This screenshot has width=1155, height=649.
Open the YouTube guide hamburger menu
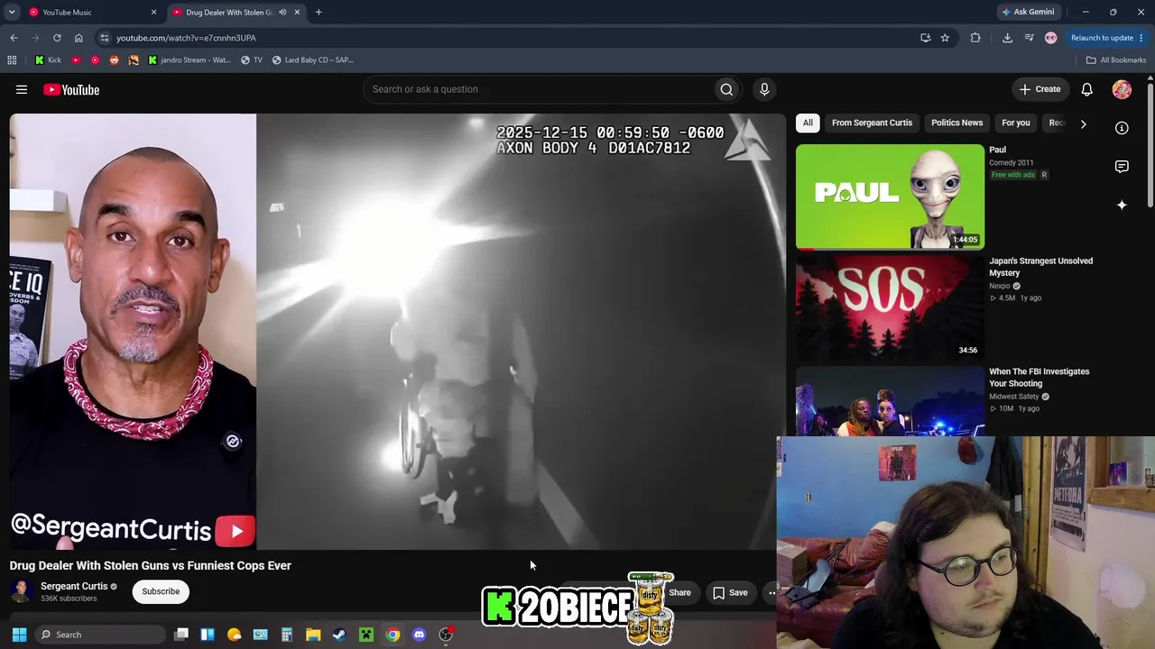22,89
